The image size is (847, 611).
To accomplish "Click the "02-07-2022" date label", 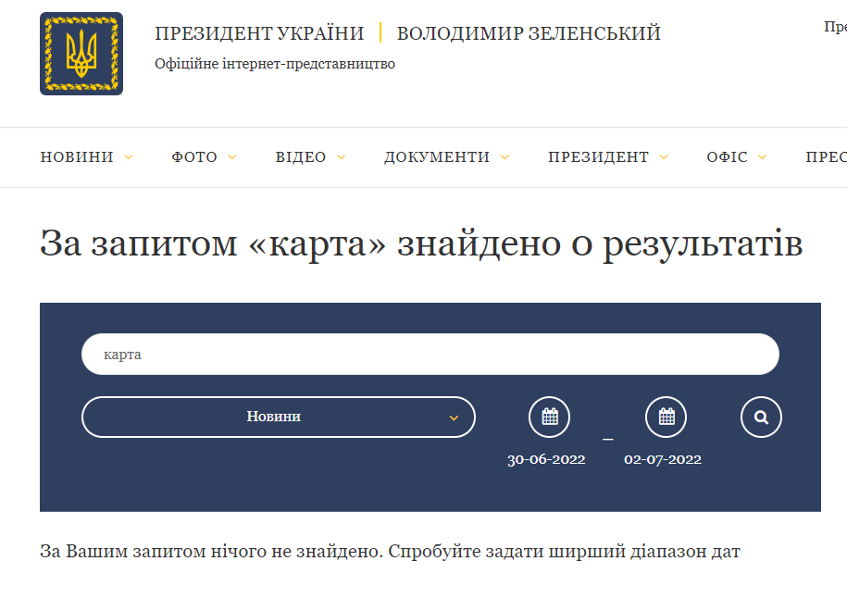I will click(665, 458).
